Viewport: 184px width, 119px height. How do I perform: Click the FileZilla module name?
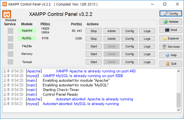[x=27, y=46]
